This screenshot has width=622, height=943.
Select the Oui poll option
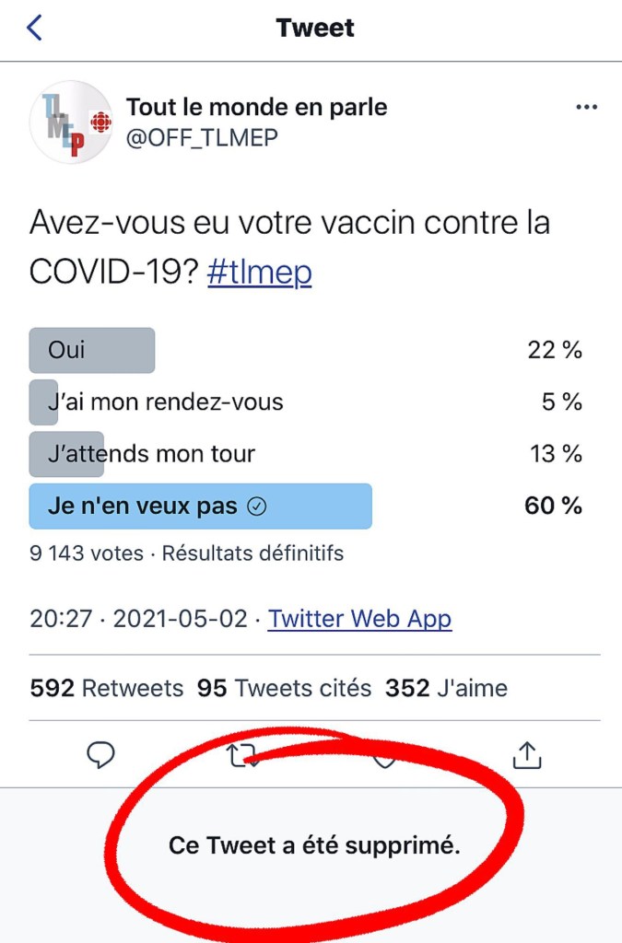(x=92, y=350)
